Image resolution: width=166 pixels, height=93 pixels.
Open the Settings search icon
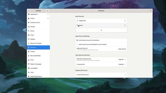29,11
